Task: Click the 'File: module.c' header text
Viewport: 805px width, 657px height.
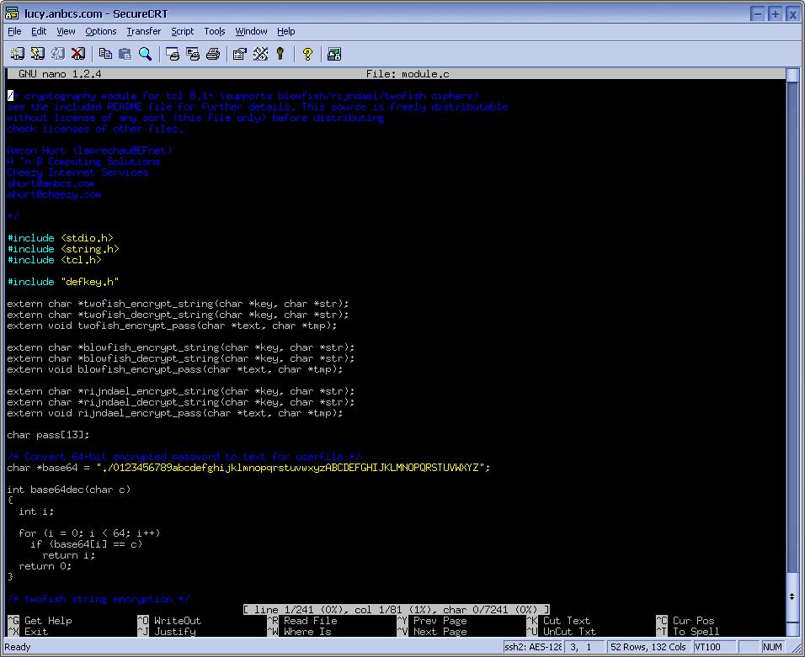Action: 408,74
